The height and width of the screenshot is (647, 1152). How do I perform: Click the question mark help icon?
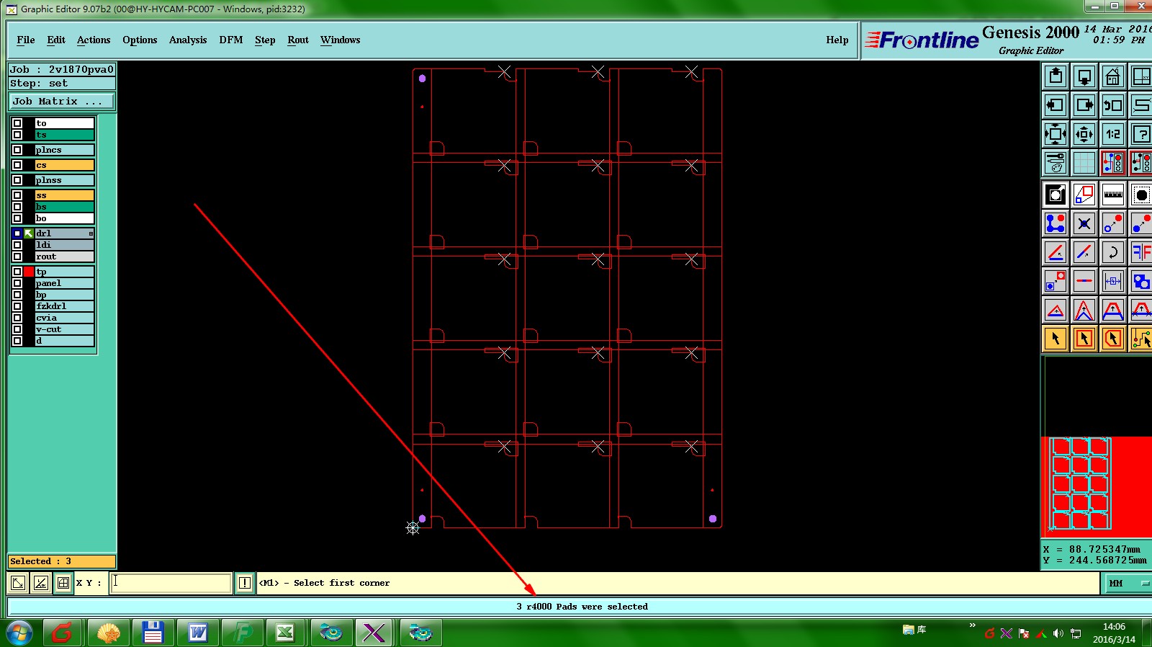coord(1141,133)
